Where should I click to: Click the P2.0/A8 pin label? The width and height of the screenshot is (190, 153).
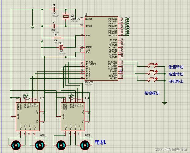114,40
